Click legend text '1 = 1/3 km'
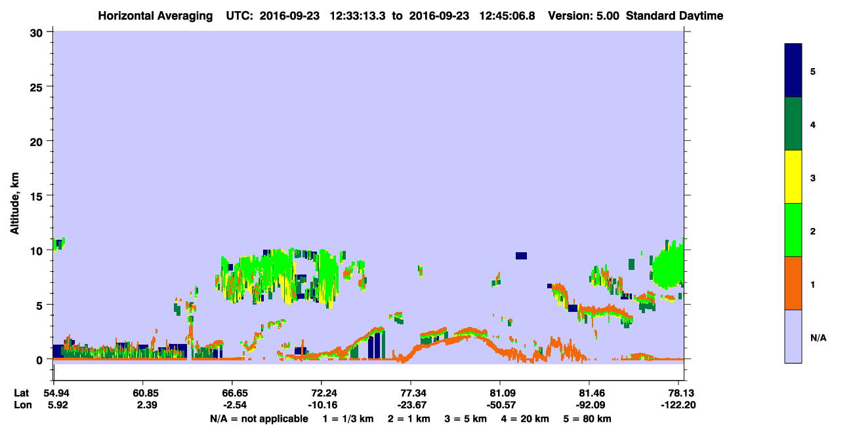Viewport: 853px width, 437px height. pos(348,419)
